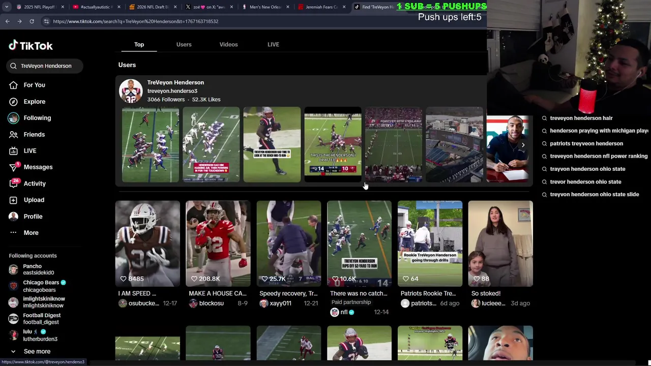Switch to the LIVE search tab
651x366 pixels.
(x=273, y=44)
